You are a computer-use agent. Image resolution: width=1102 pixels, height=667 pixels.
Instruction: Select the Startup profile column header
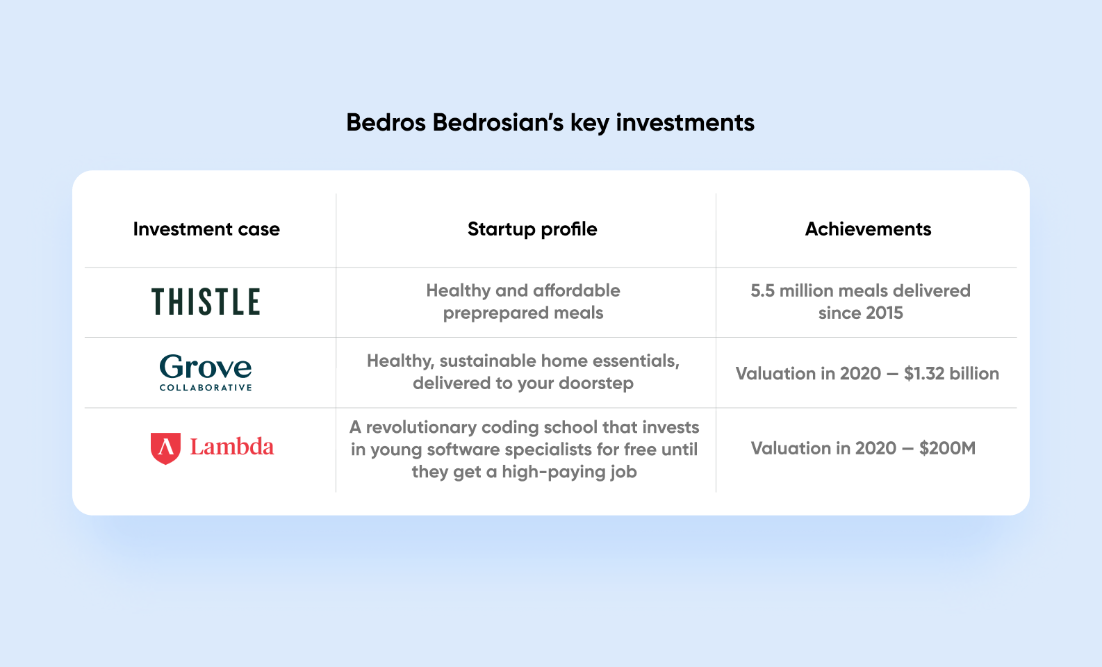pyautogui.click(x=532, y=229)
